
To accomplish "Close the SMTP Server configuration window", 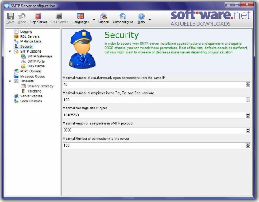I will coord(247,5).
